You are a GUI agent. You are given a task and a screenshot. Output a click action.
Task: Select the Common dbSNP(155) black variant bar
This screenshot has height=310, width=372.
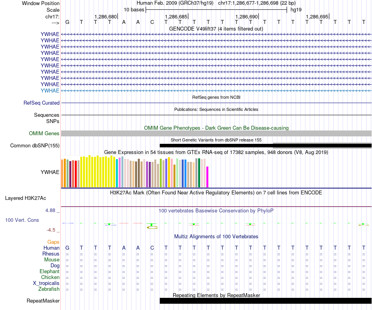pos(266,145)
